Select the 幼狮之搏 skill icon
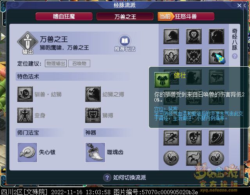The height and width of the screenshot is (195, 250). tap(93, 94)
